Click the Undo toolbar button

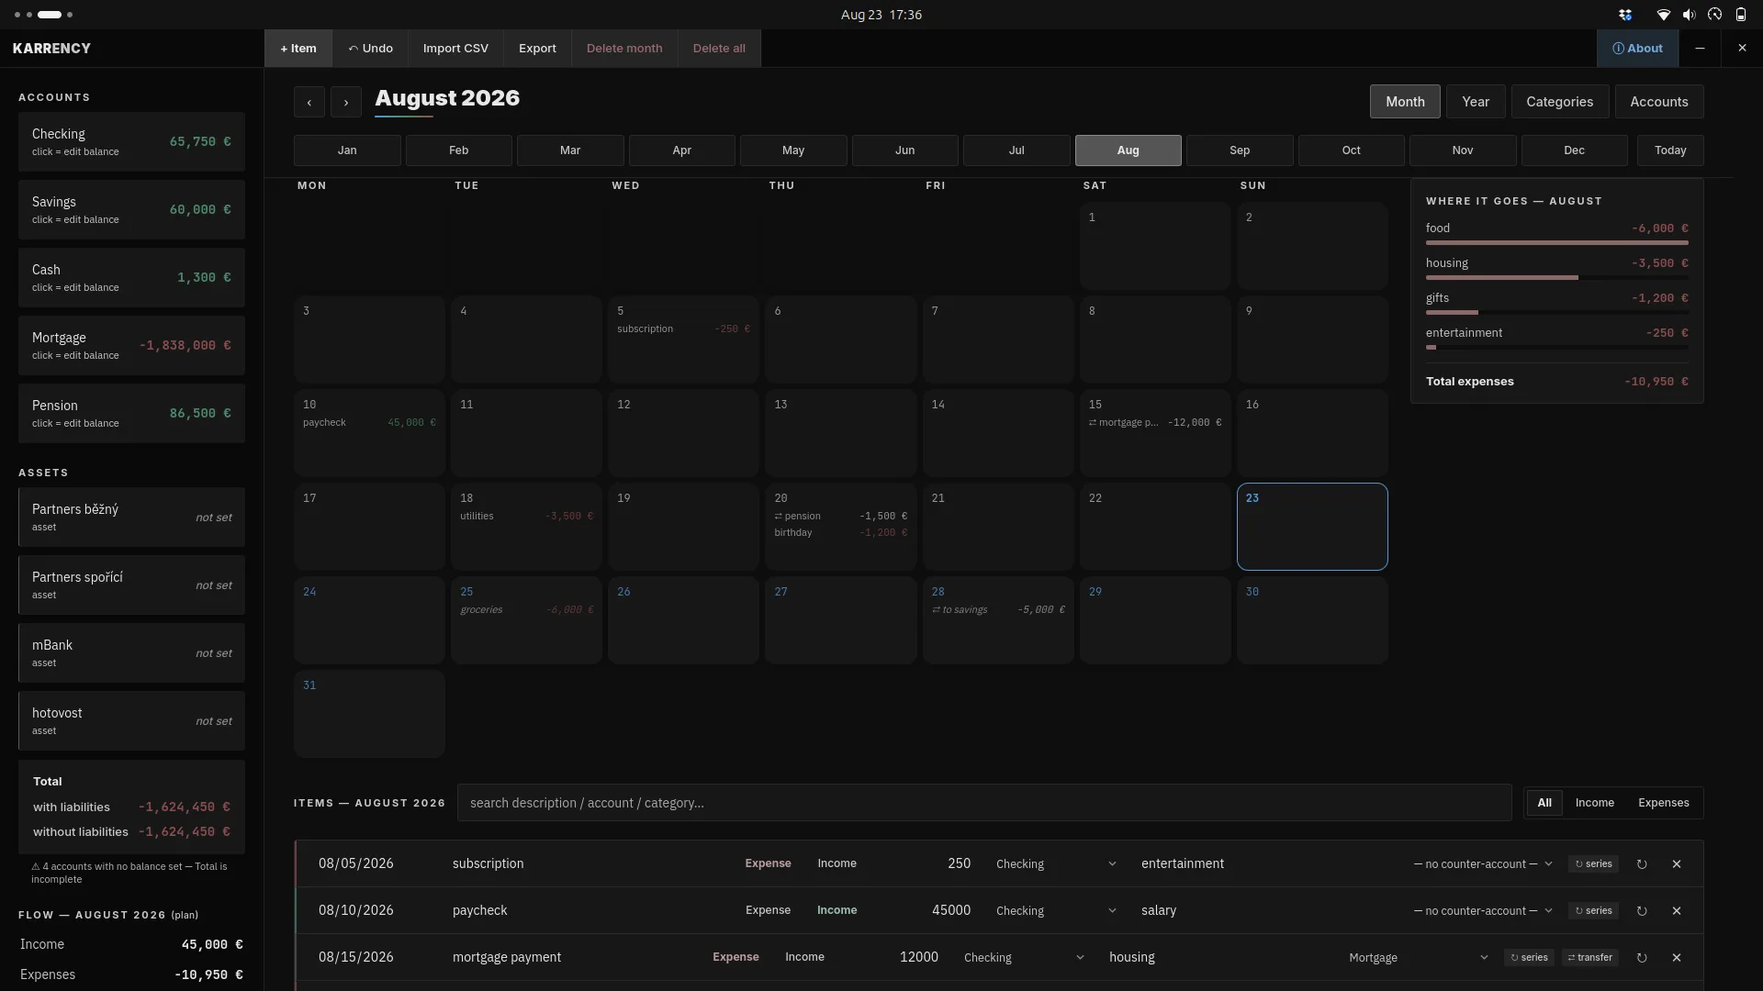(x=370, y=49)
